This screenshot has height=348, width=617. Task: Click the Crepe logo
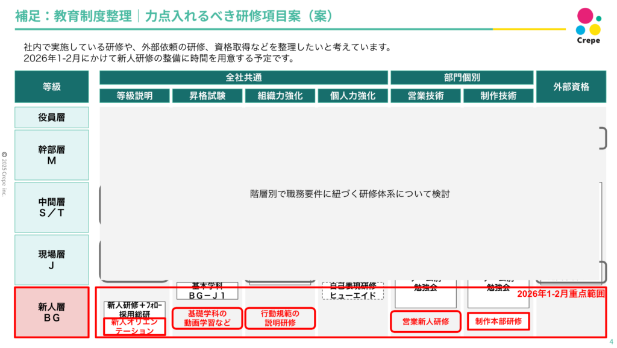(x=588, y=25)
